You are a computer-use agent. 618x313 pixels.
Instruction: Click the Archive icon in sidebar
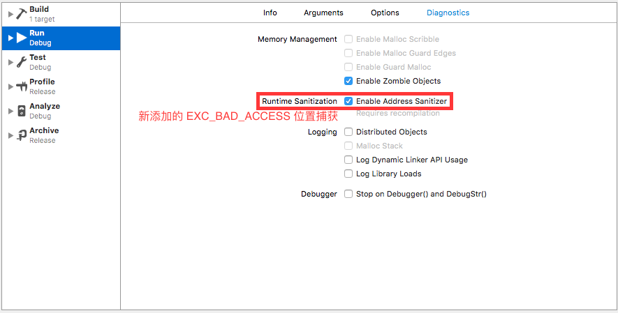click(x=22, y=135)
